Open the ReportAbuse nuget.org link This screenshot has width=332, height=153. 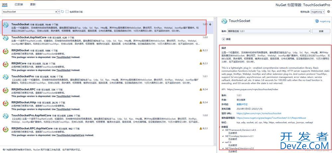click(x=271, y=118)
